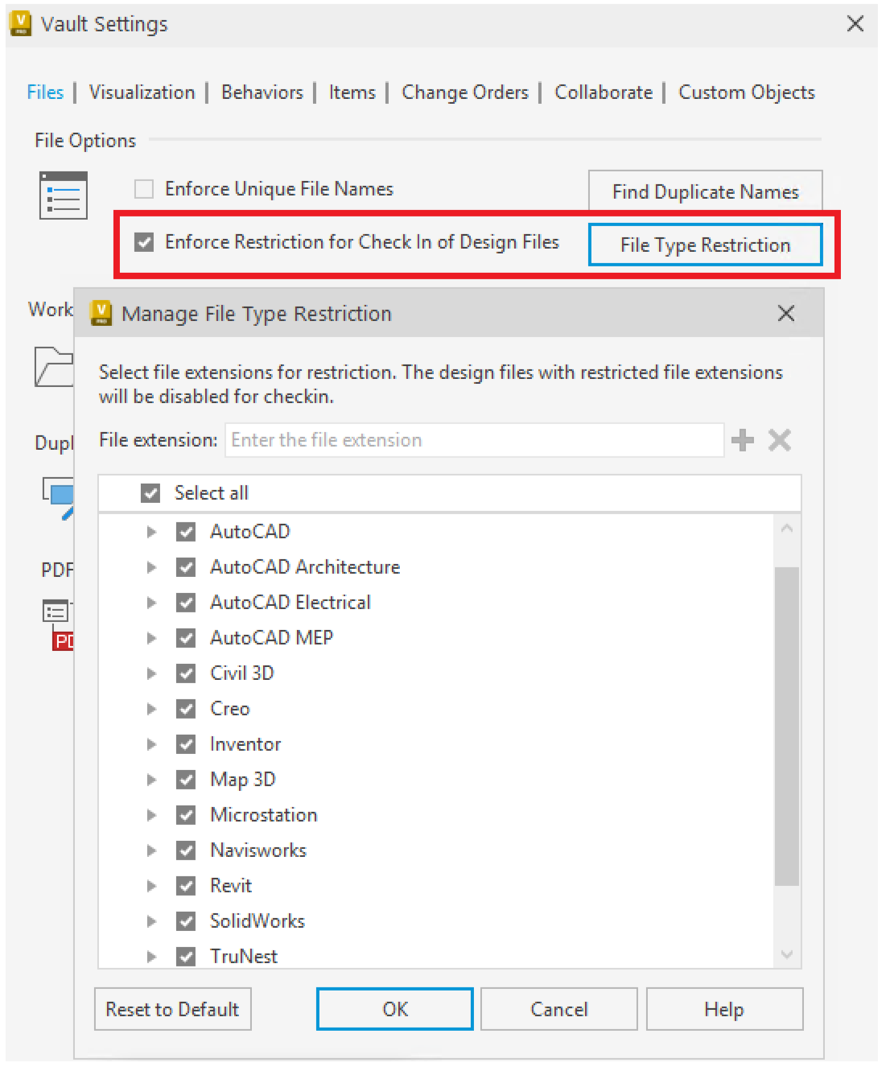886x1071 pixels.
Task: Open the Custom Objects tab
Action: (745, 92)
